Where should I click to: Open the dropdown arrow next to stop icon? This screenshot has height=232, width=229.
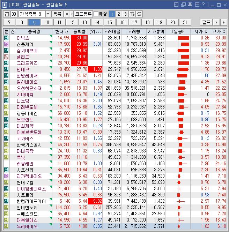[x=72, y=14]
